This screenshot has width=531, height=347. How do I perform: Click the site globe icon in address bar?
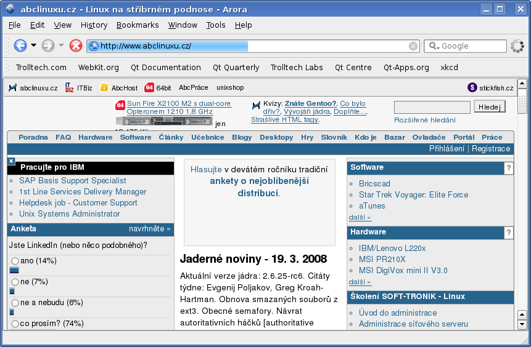tap(94, 46)
